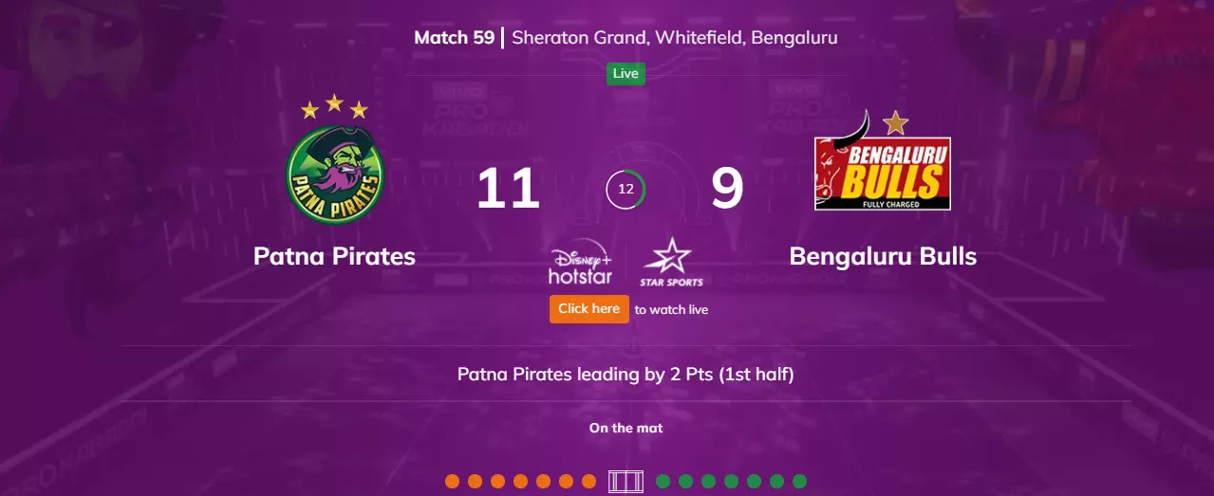Viewport: 1214px width, 496px height.
Task: Click the Sheraton Grand venue text
Action: coord(675,38)
